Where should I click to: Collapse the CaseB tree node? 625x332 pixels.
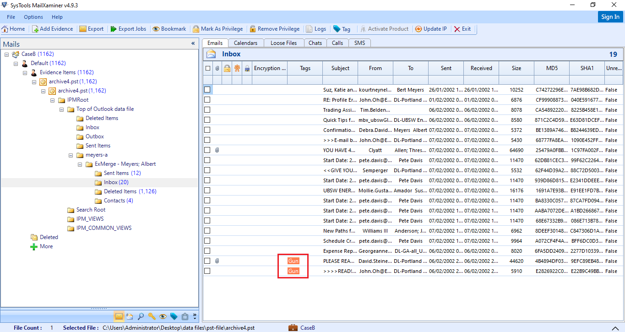coord(6,54)
